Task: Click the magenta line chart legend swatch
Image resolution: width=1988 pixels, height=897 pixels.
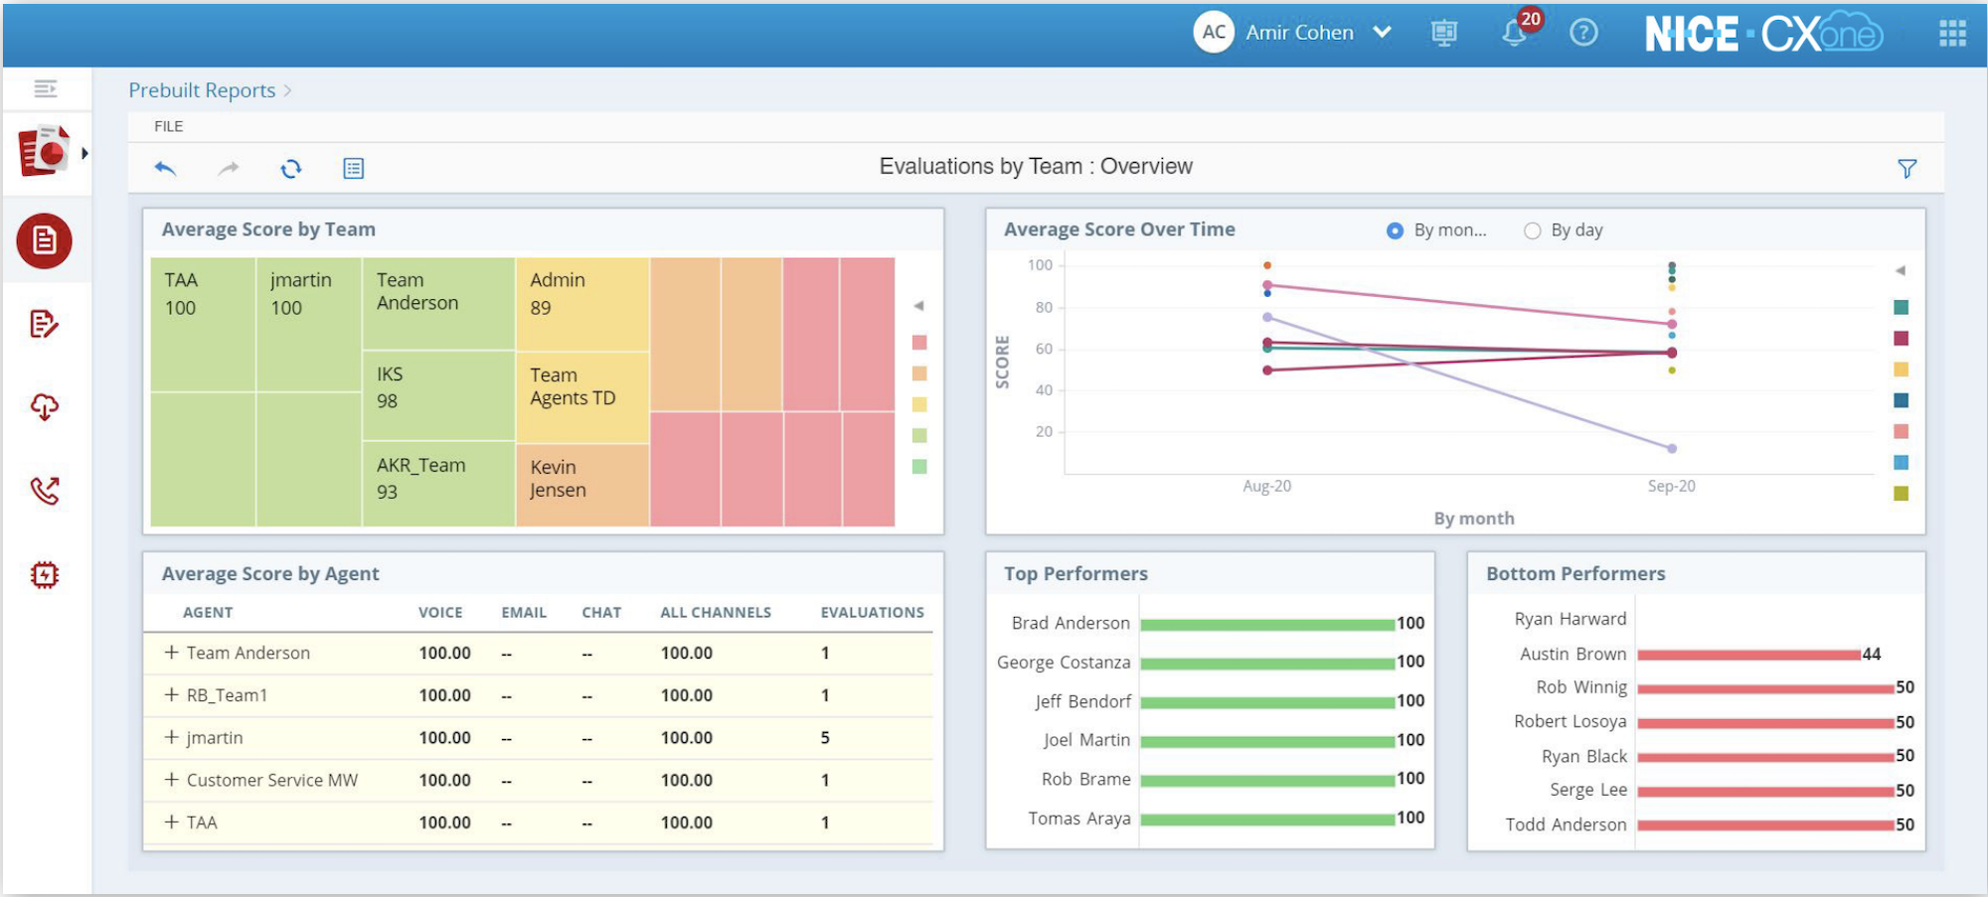Action: pos(1901,339)
